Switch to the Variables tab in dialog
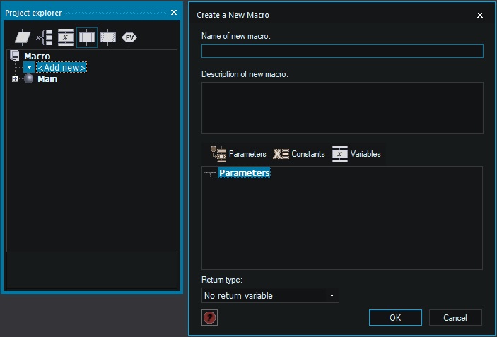This screenshot has height=337, width=497. pos(357,153)
